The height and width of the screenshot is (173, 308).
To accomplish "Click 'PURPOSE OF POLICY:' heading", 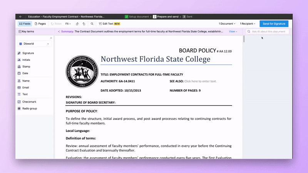I will click(x=82, y=111).
